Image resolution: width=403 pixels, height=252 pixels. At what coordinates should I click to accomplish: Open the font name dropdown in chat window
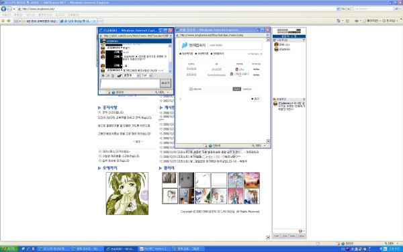pyautogui.click(x=132, y=75)
